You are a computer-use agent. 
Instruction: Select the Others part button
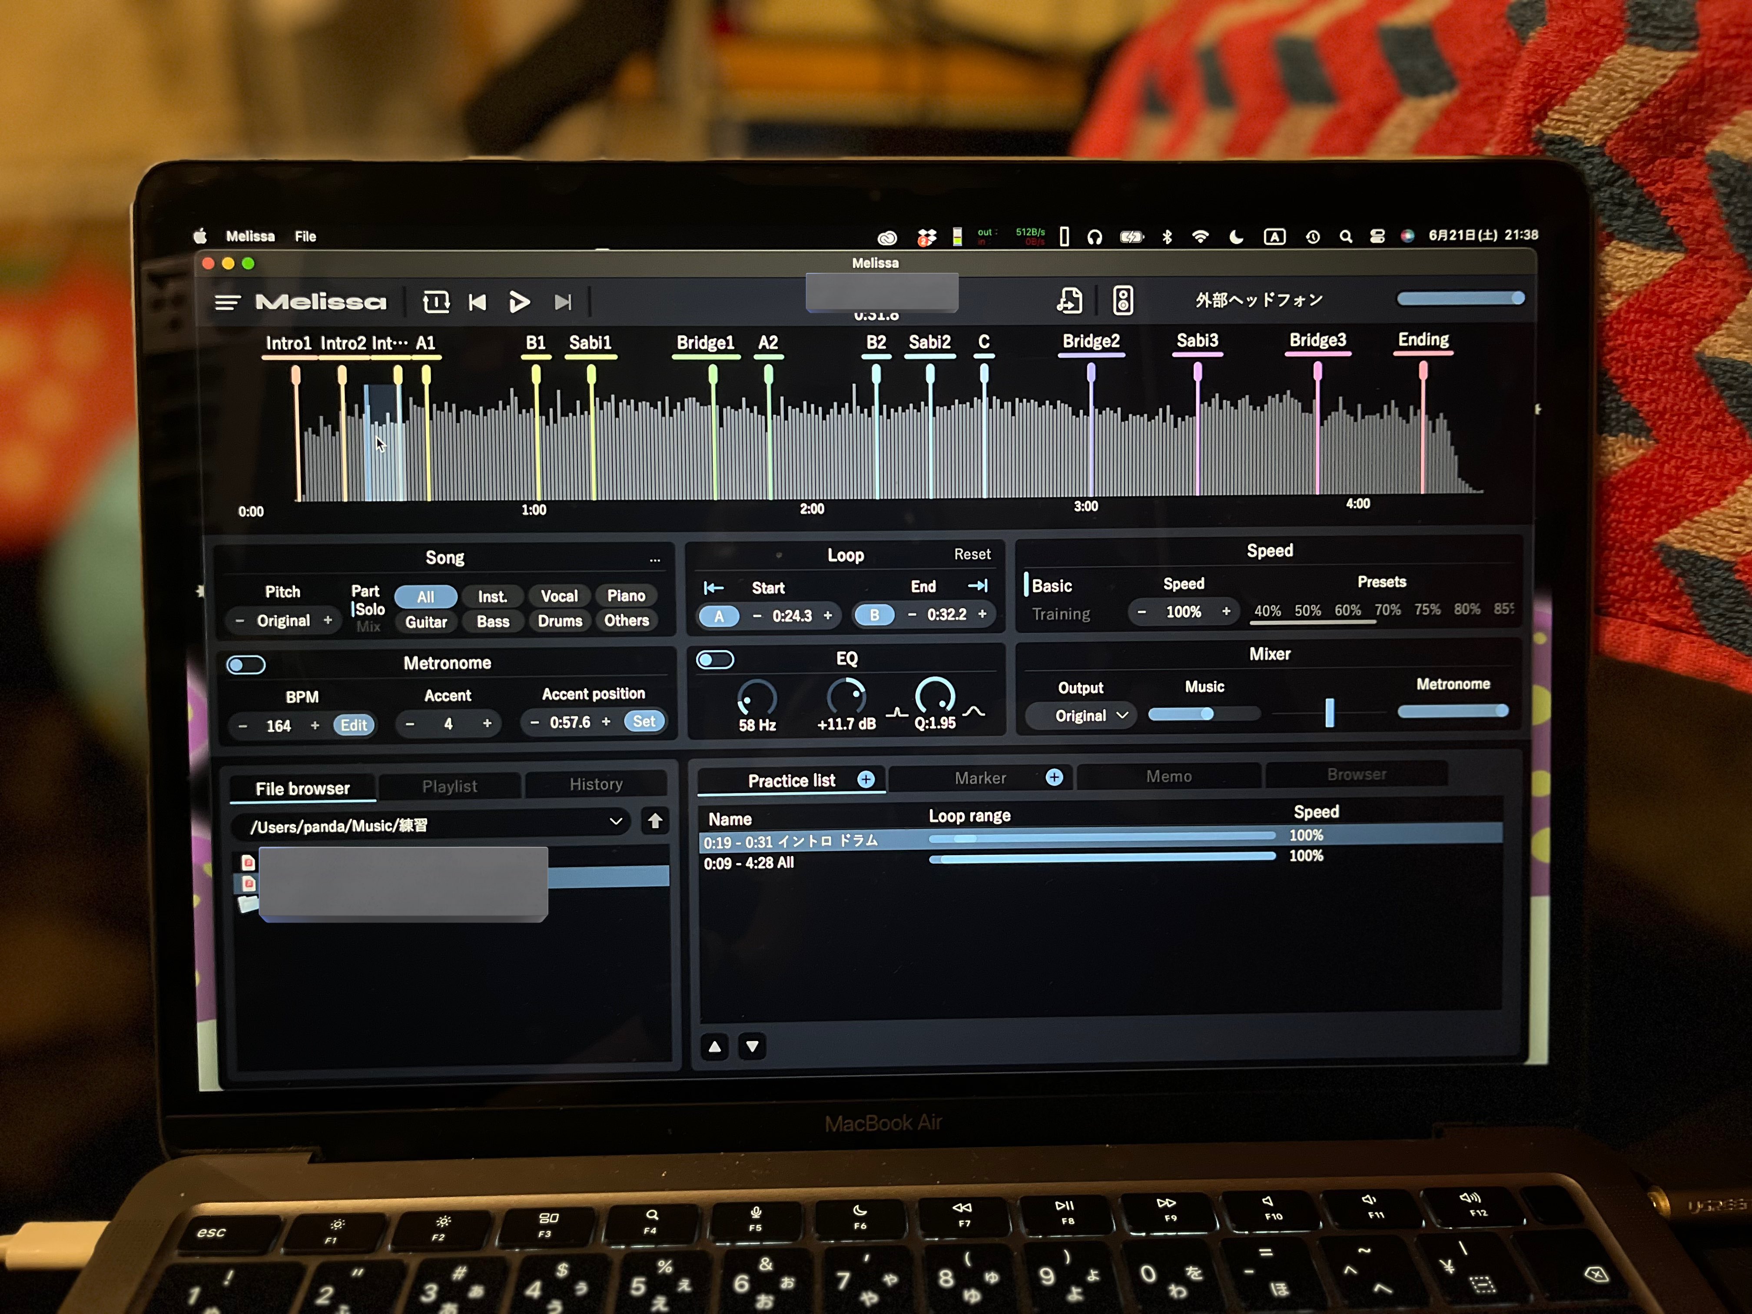[627, 620]
